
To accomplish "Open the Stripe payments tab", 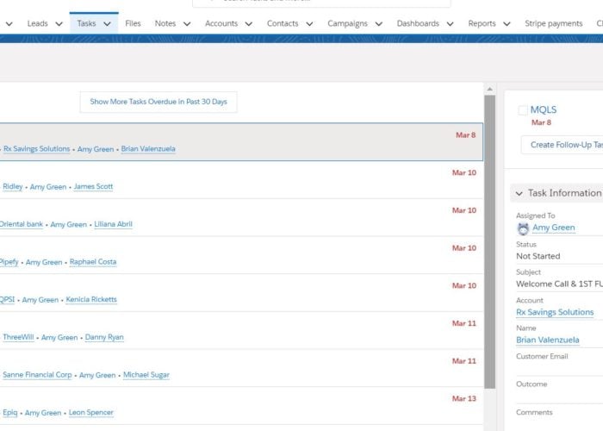I will [553, 23].
